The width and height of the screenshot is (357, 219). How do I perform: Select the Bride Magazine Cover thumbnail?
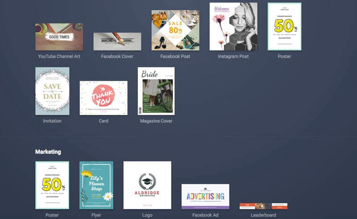click(156, 91)
